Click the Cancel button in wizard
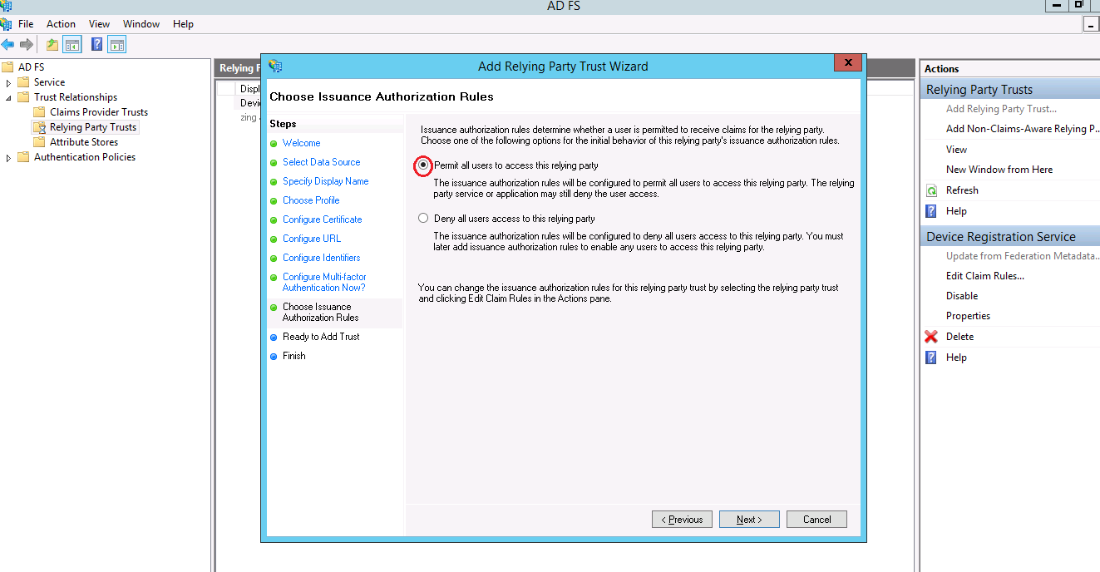This screenshot has width=1100, height=572. pos(816,520)
